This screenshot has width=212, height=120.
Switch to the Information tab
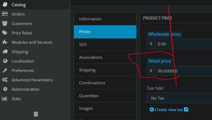coord(105,19)
